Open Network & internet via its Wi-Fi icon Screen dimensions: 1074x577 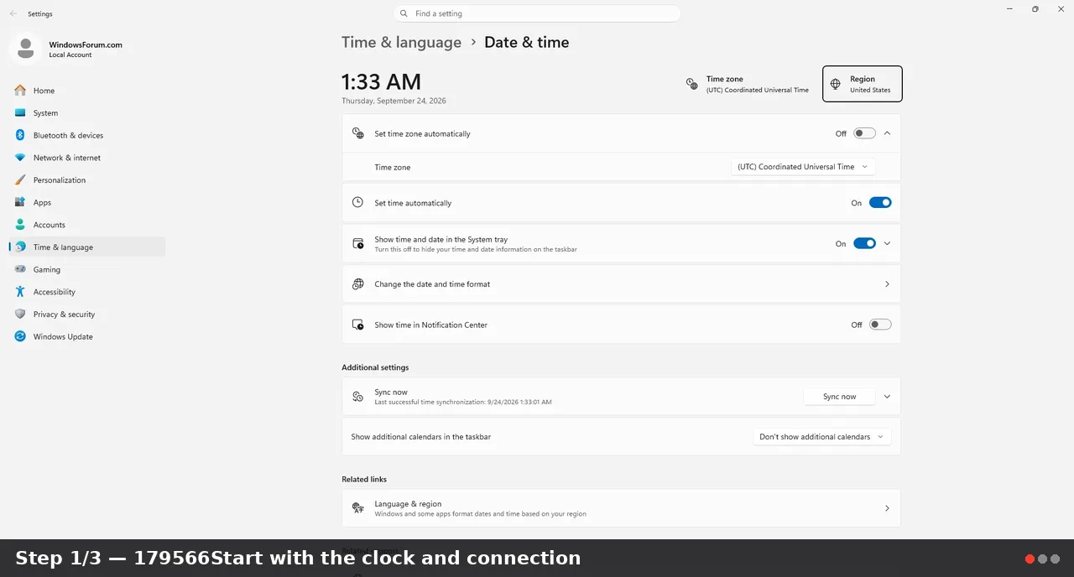coord(20,158)
